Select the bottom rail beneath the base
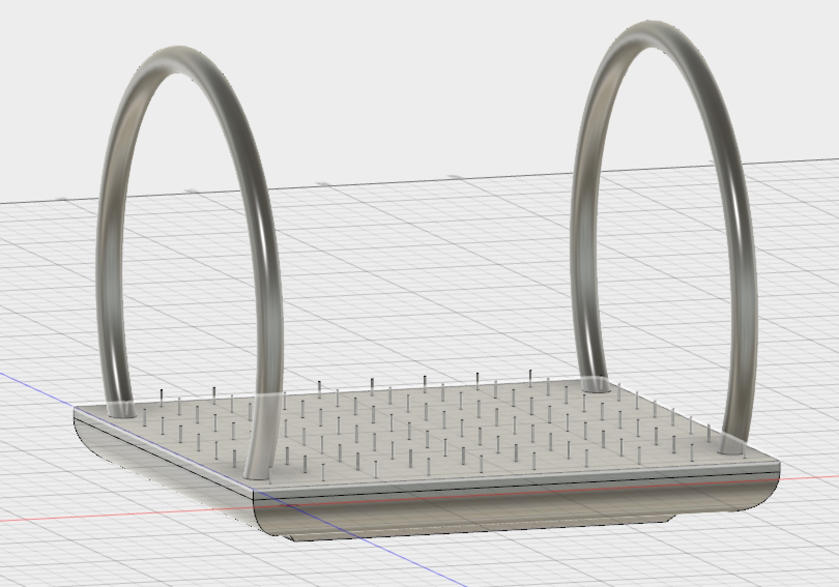The height and width of the screenshot is (587, 839). click(x=414, y=533)
